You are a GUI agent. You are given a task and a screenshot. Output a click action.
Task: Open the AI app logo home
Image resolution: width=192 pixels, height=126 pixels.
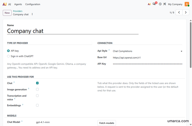[x=4, y=4]
